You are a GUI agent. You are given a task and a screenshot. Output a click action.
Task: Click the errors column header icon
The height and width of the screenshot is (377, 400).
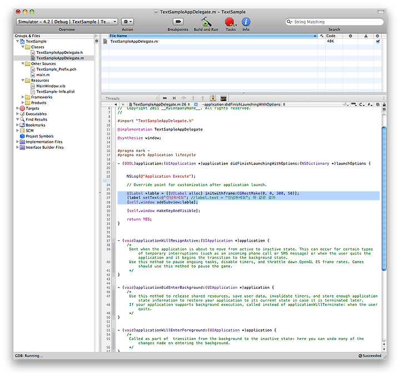350,36
